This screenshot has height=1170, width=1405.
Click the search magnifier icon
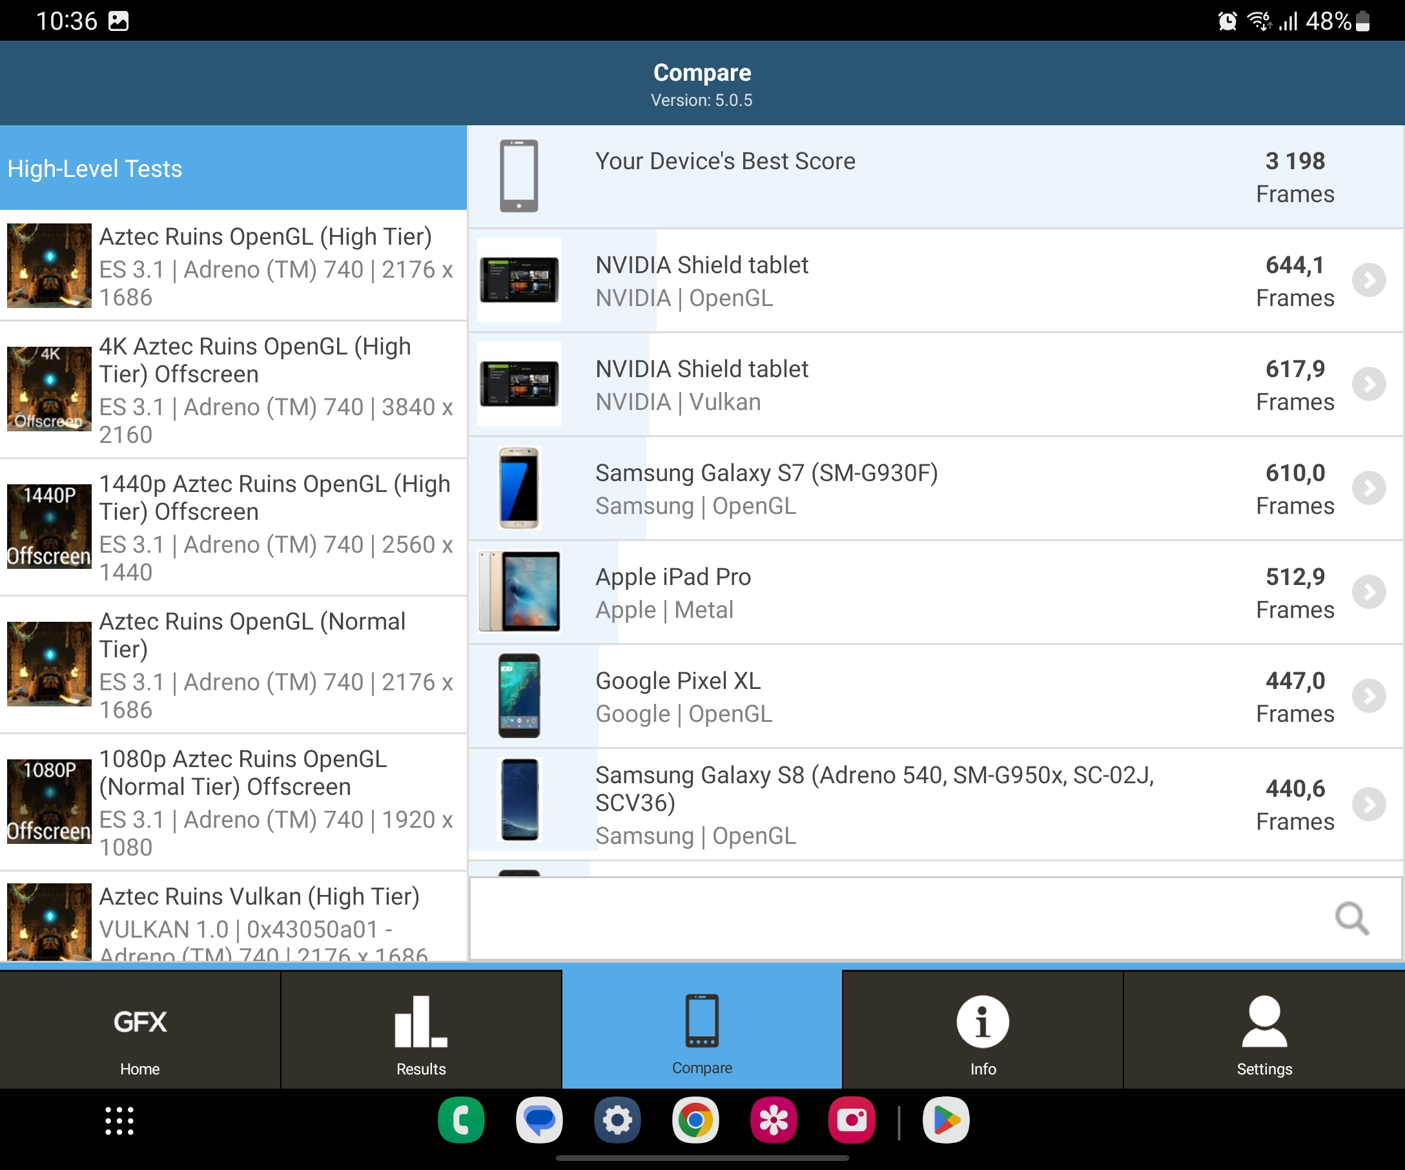(1351, 918)
